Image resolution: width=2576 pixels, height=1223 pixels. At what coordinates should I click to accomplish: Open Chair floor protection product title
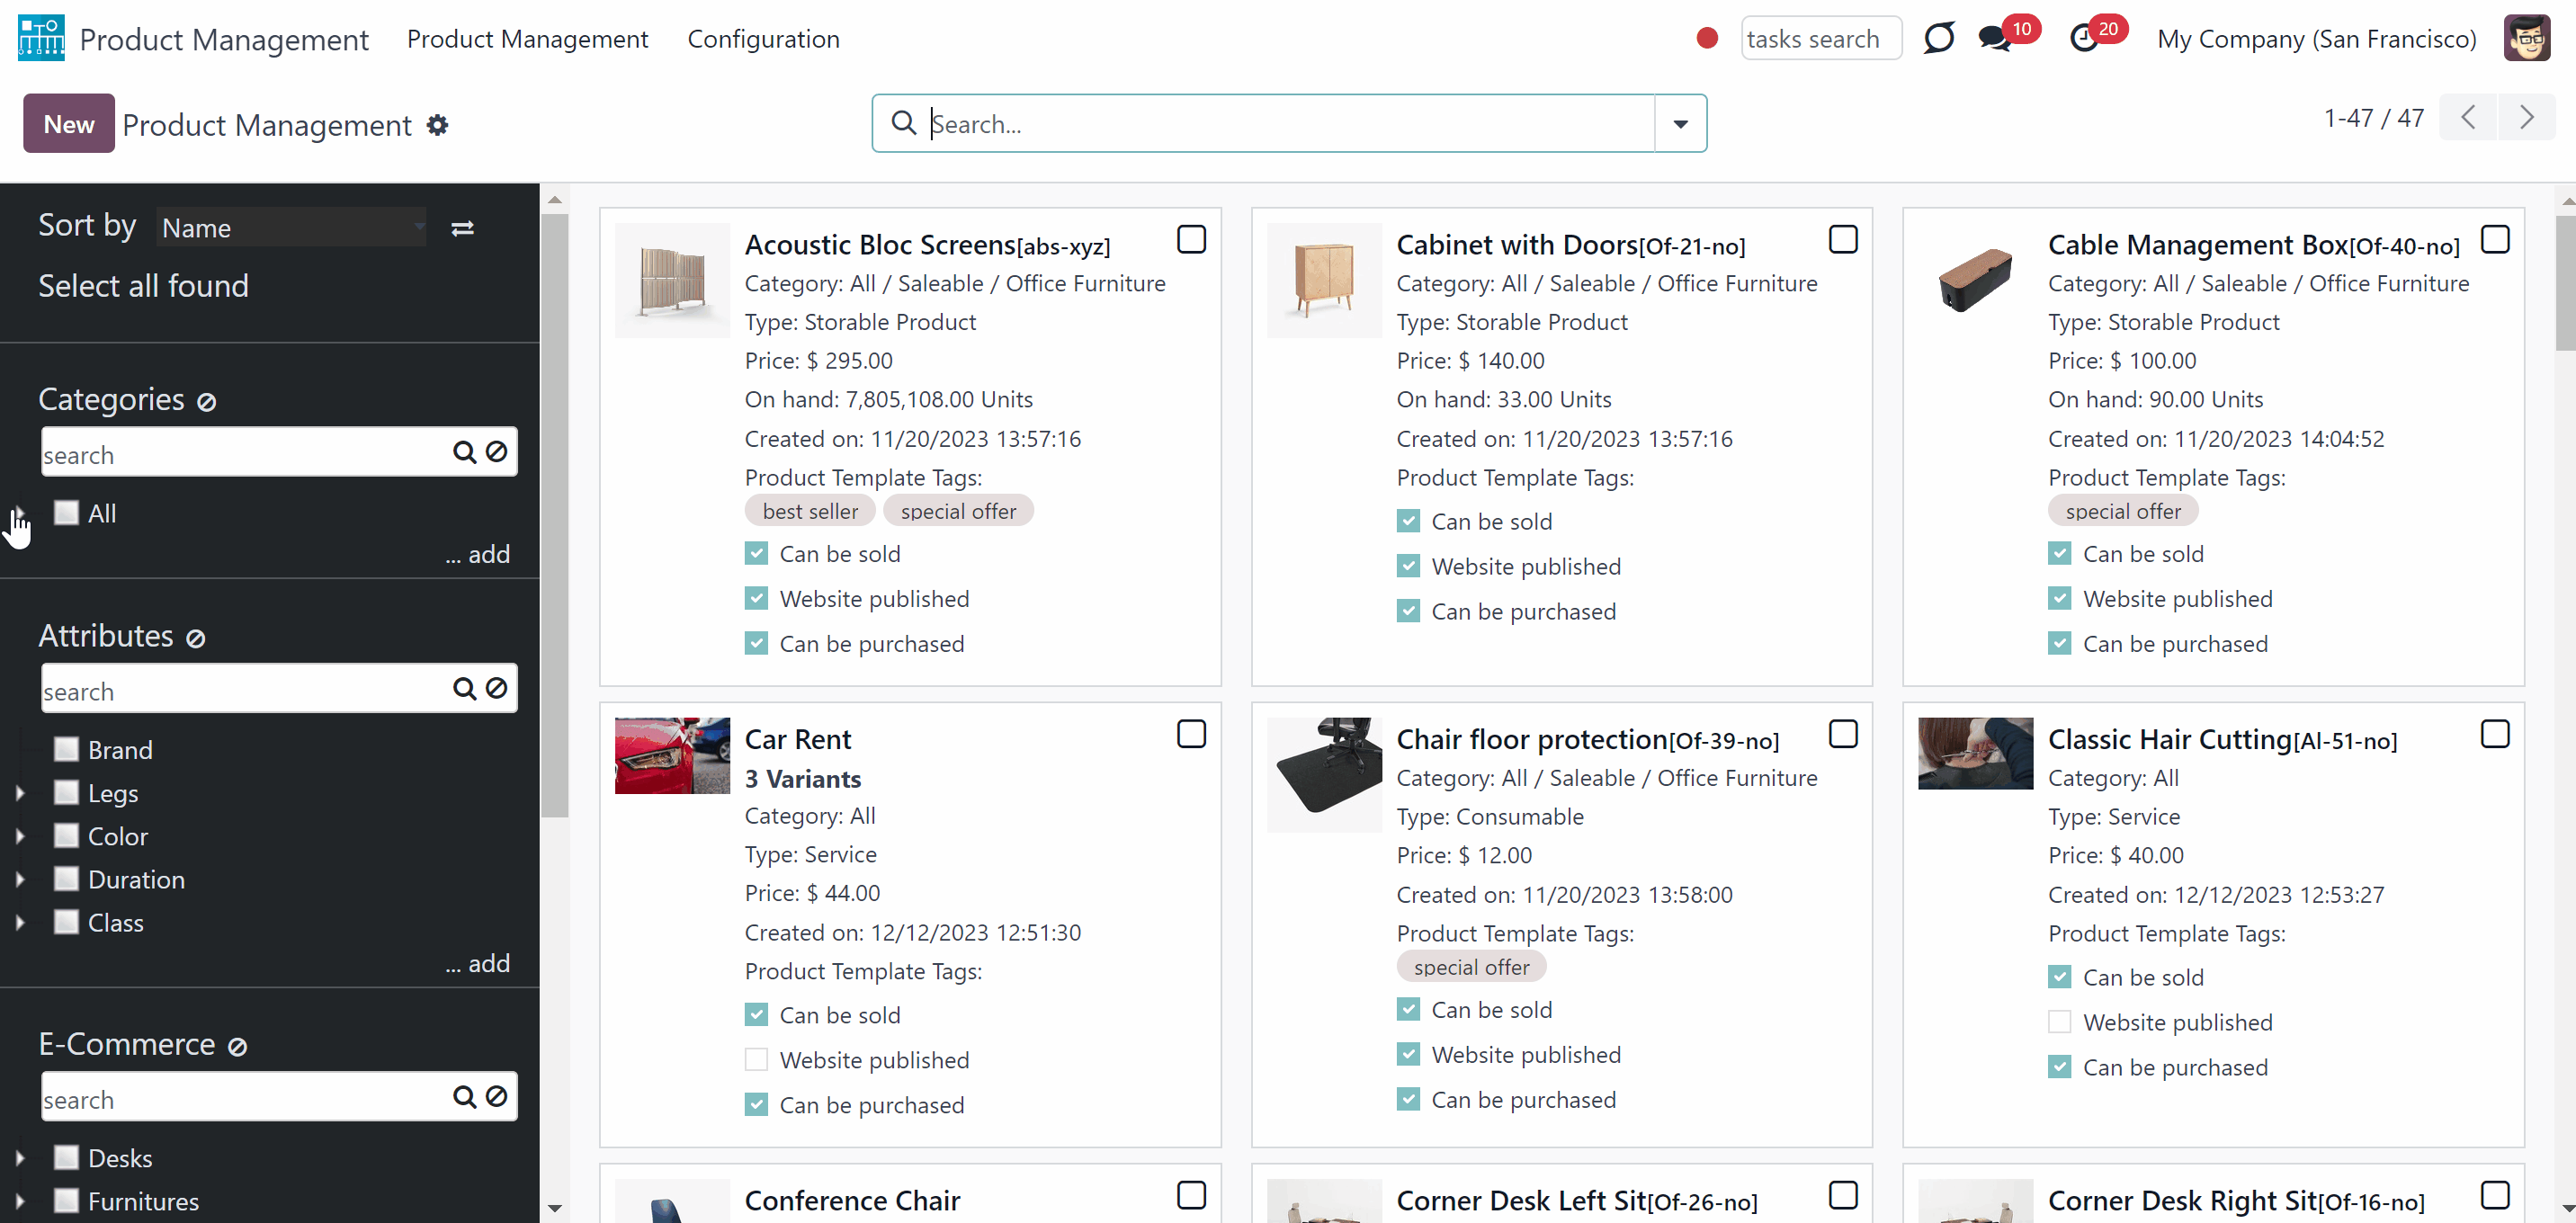(x=1587, y=739)
